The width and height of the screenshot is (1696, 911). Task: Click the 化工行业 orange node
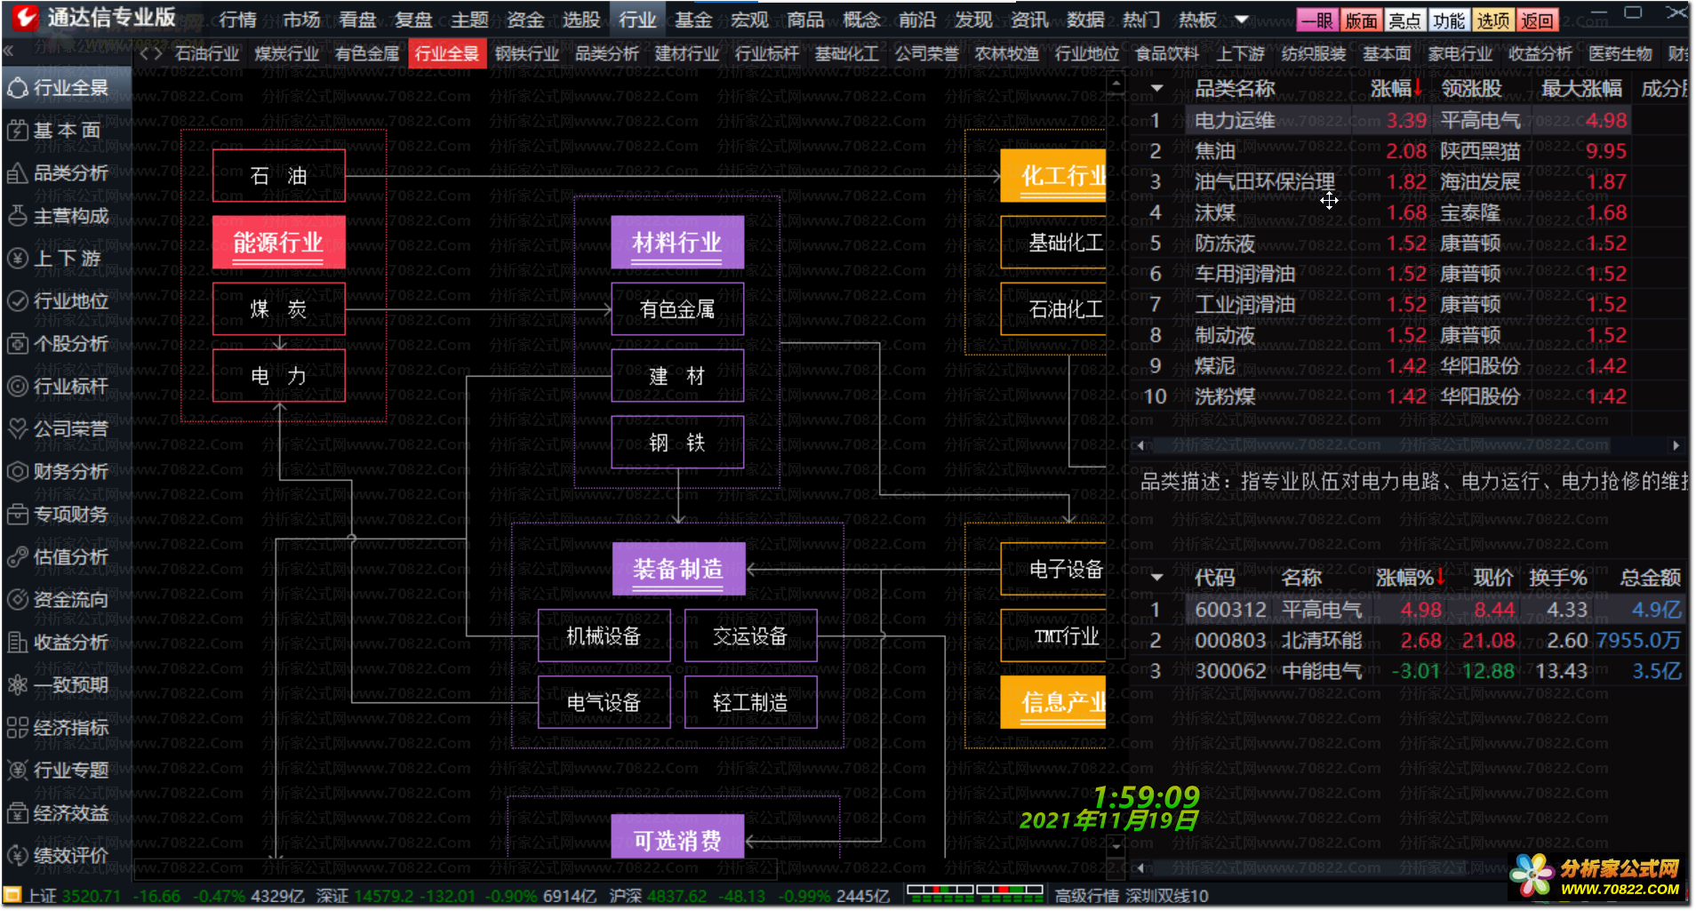[1053, 176]
